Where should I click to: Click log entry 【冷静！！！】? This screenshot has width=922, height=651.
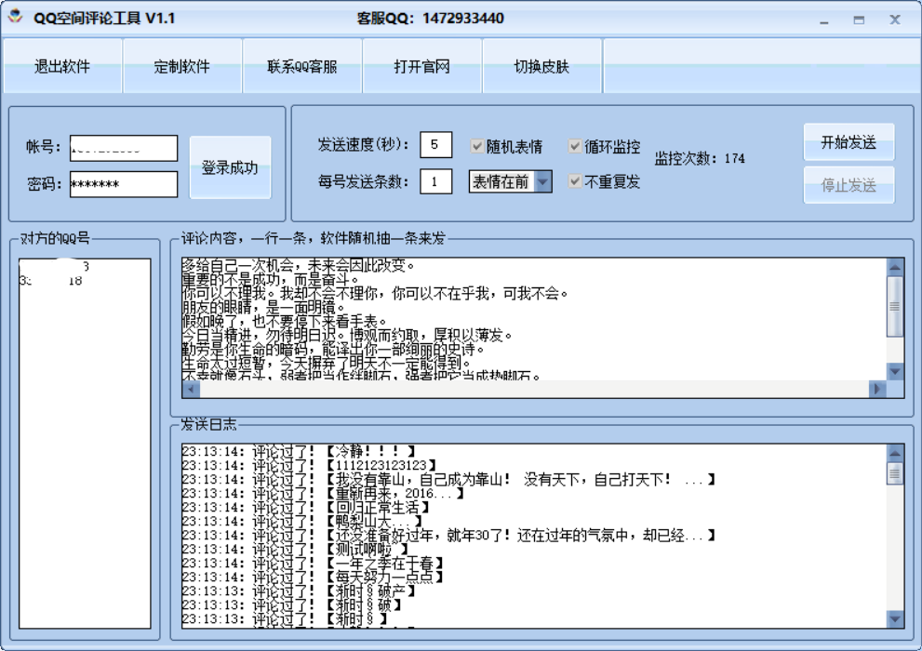click(x=299, y=451)
